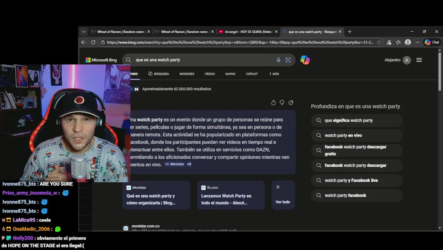443x250 pixels.
Task: Open the Alejandro account profile
Action: [x=397, y=60]
